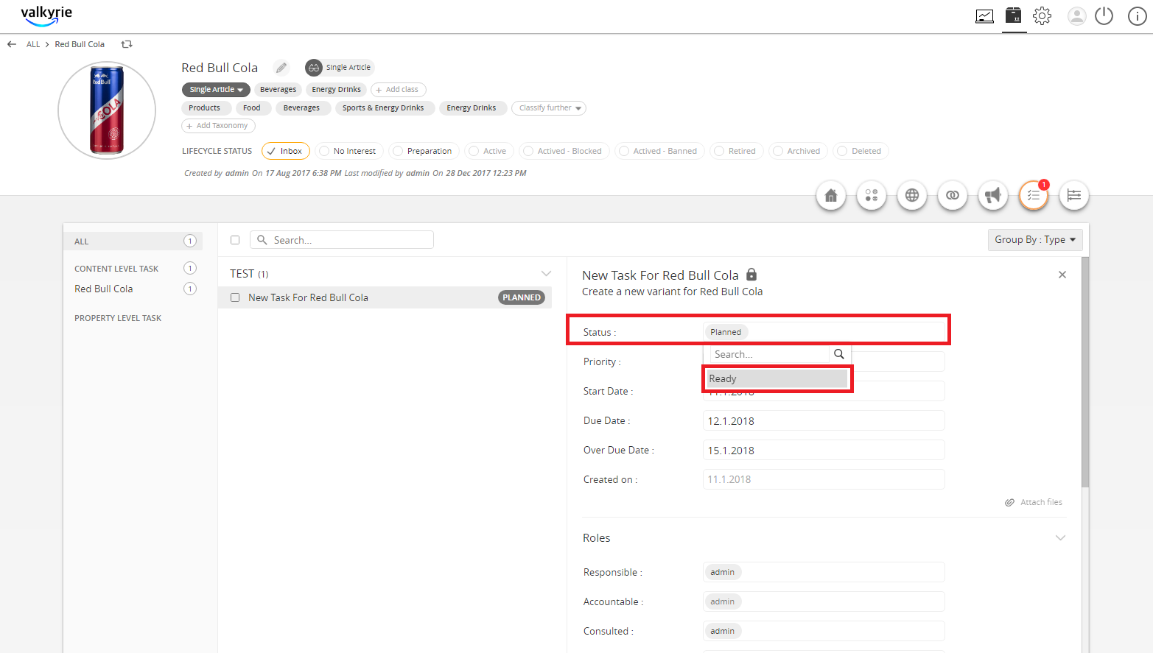This screenshot has height=653, width=1153.
Task: Click the Energy Drinks class tag
Action: [337, 90]
